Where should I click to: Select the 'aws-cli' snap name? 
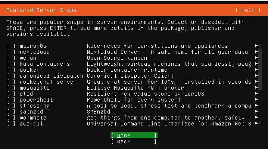coord(31,124)
